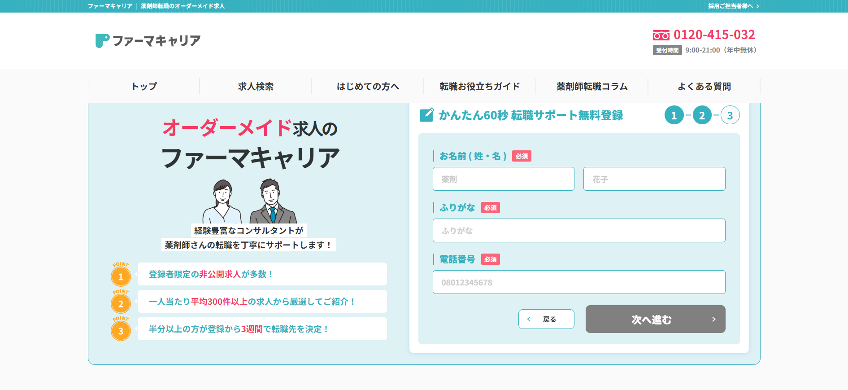The width and height of the screenshot is (848, 390).
Task: Click the ファーマキャリア logo icon
Action: (102, 40)
